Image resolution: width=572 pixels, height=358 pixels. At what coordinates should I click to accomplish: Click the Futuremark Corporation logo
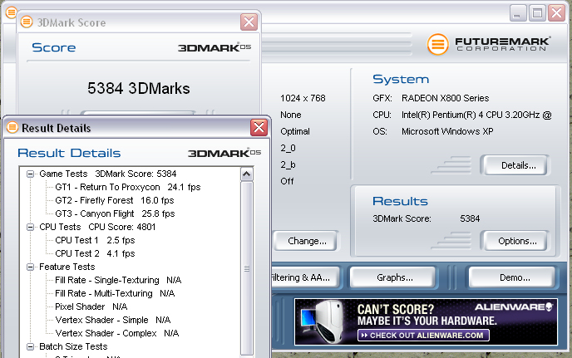point(489,44)
